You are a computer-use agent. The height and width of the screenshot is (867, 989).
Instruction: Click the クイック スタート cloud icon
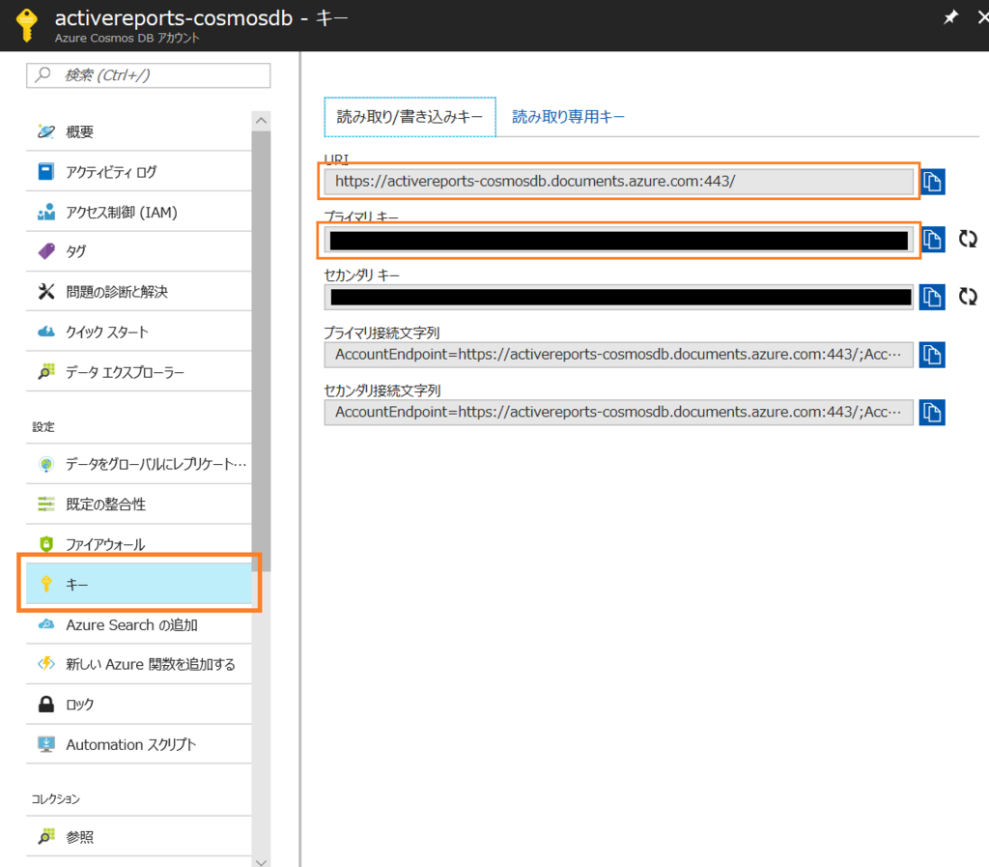click(46, 332)
